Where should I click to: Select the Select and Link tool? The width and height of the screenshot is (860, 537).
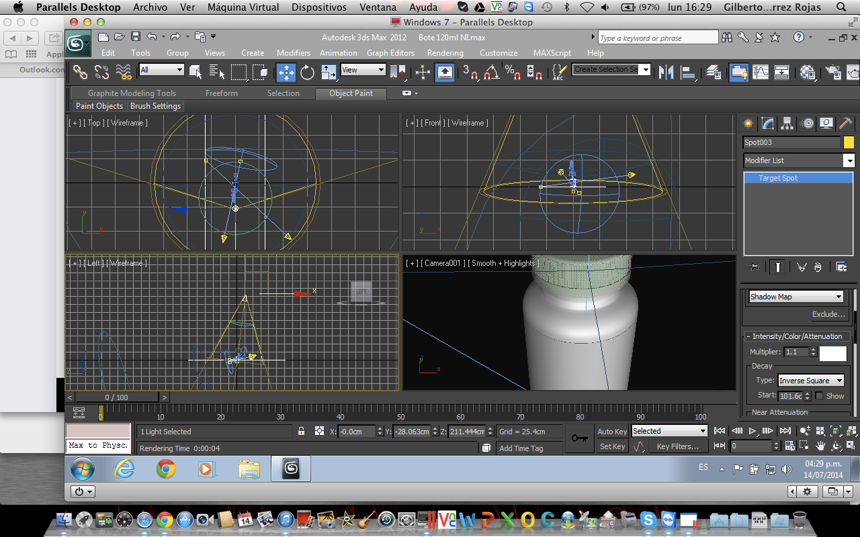pyautogui.click(x=80, y=71)
